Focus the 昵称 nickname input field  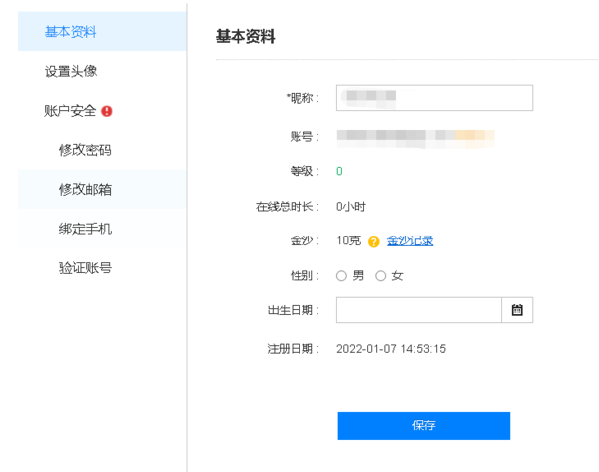pos(434,97)
